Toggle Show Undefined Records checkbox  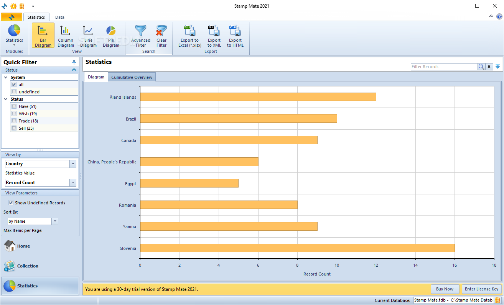coord(11,203)
